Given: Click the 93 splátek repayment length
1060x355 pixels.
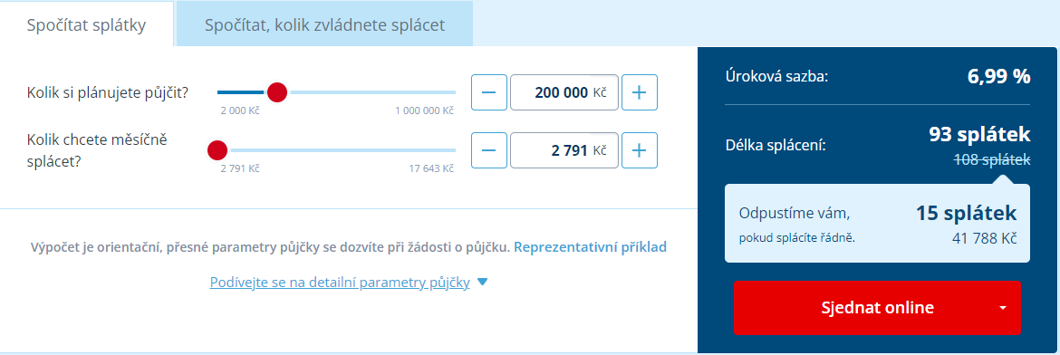Looking at the screenshot, I should [x=979, y=134].
